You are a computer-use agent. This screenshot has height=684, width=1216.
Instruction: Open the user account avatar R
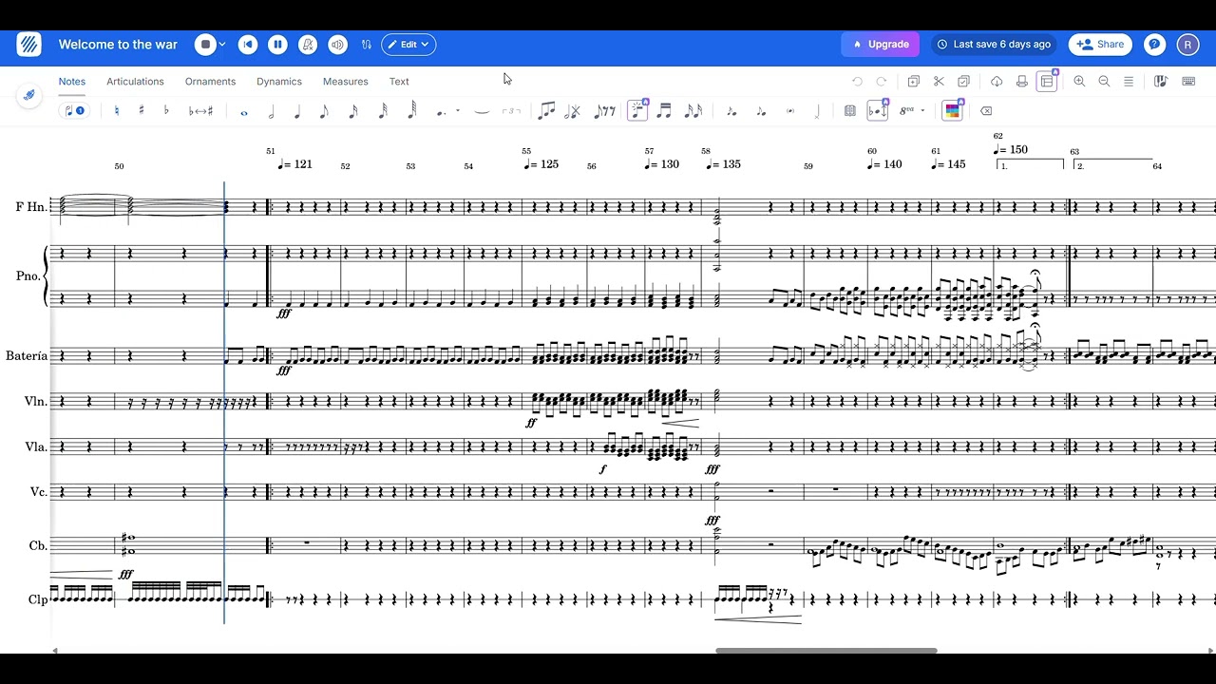click(1187, 44)
